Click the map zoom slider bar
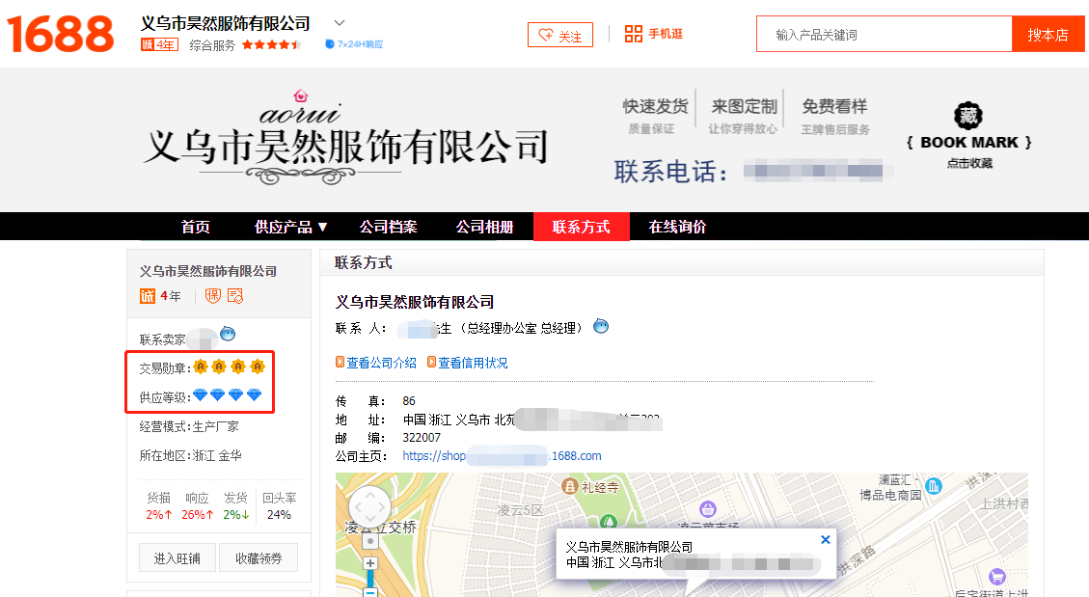1089x597 pixels. pos(370,579)
